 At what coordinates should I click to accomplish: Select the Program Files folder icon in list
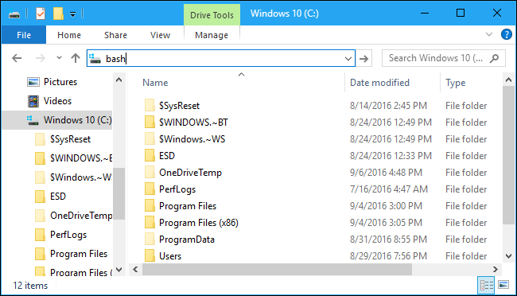pyautogui.click(x=150, y=205)
